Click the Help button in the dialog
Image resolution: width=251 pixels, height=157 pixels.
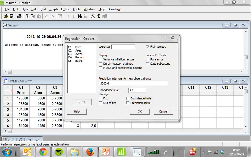pyautogui.click(x=77, y=111)
